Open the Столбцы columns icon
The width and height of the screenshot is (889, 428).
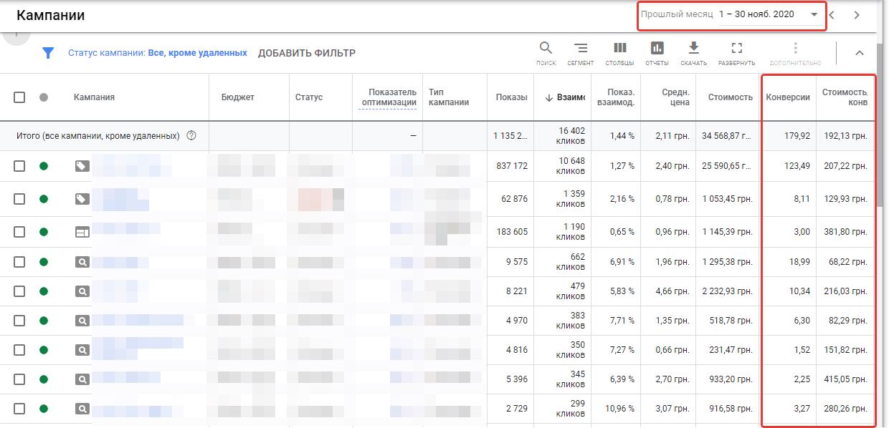tap(619, 49)
